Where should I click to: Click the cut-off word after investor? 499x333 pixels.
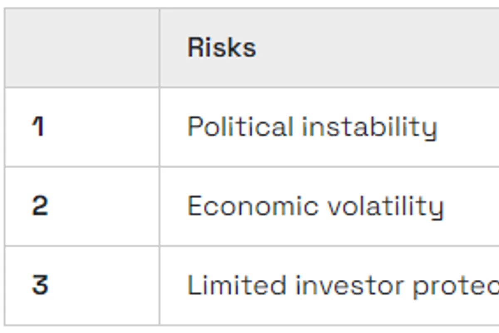[x=455, y=286]
